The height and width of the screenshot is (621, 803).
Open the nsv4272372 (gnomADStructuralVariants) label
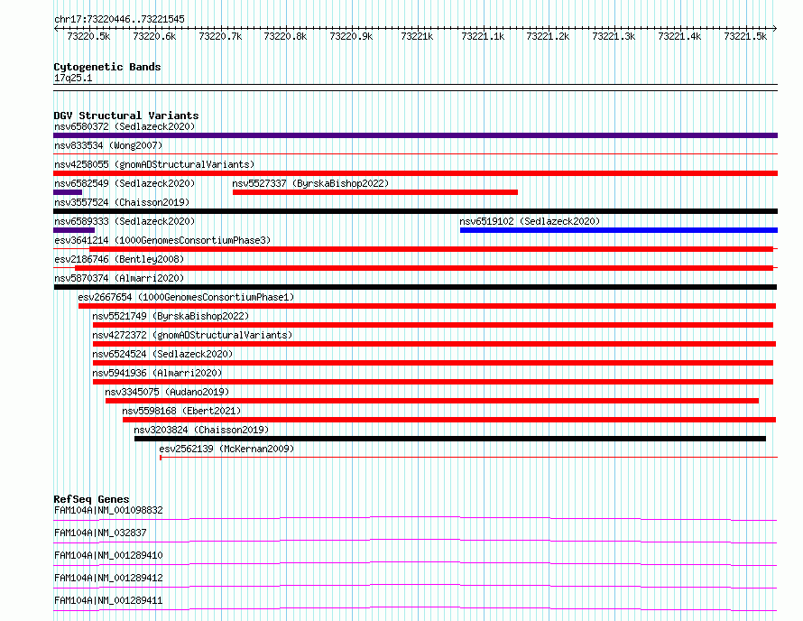192,335
